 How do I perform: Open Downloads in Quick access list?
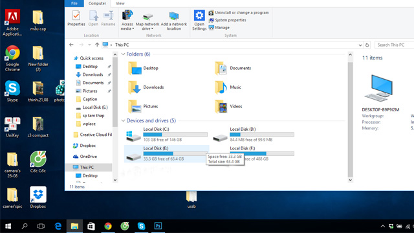(x=93, y=74)
